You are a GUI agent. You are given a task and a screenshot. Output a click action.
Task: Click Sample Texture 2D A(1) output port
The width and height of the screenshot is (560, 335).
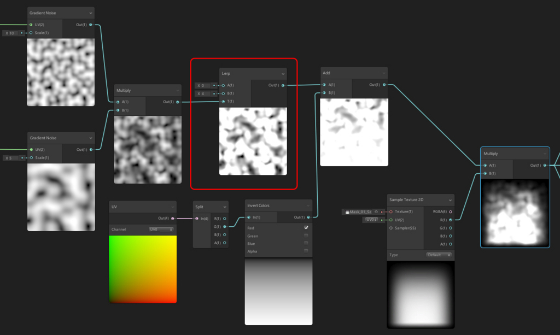451,244
